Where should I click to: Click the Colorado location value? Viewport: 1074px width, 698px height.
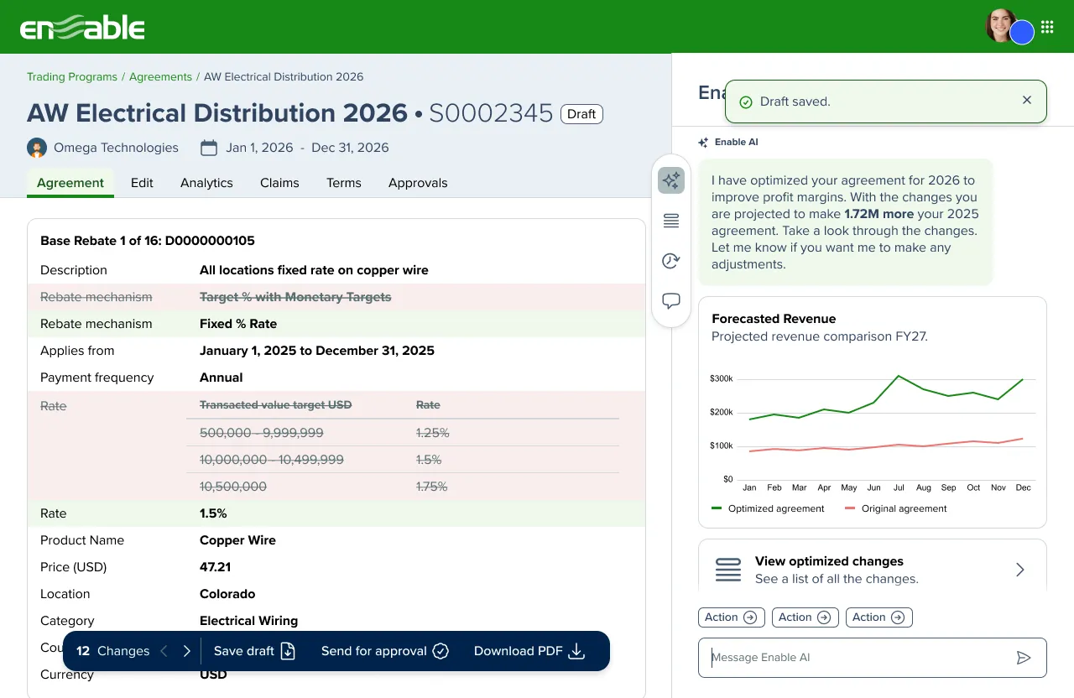227,594
